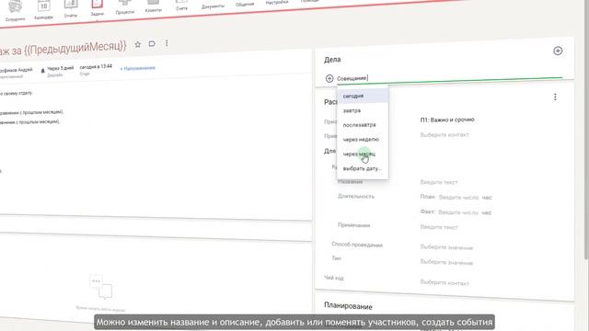This screenshot has height=331, width=589.
Task: Open the Счета section
Action: pyautogui.click(x=181, y=5)
